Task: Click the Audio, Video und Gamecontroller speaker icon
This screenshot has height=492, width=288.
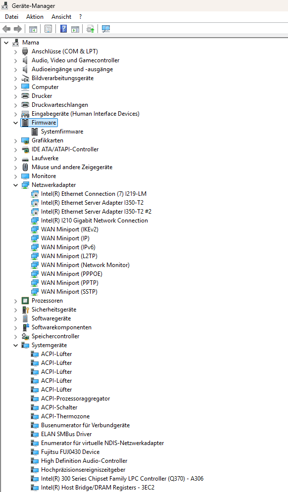Action: click(25, 60)
